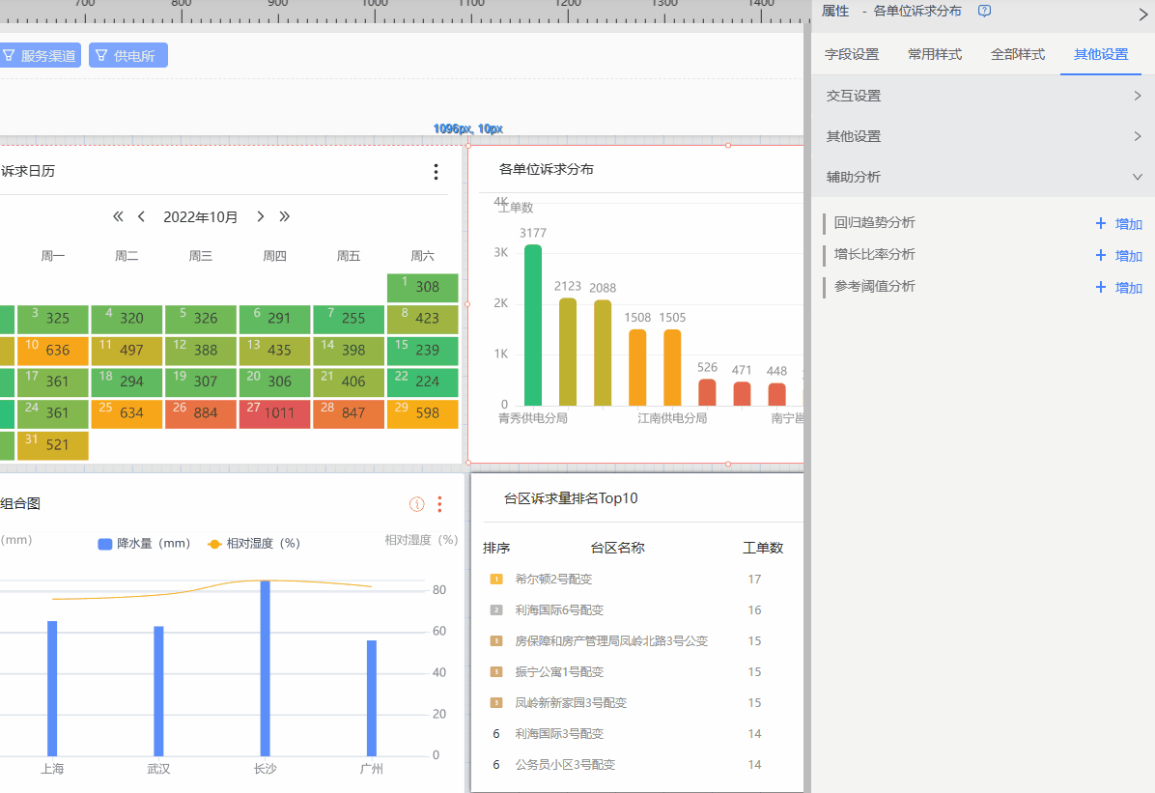Click the orange info icon on 组合图
The width and height of the screenshot is (1155, 793).
point(417,504)
